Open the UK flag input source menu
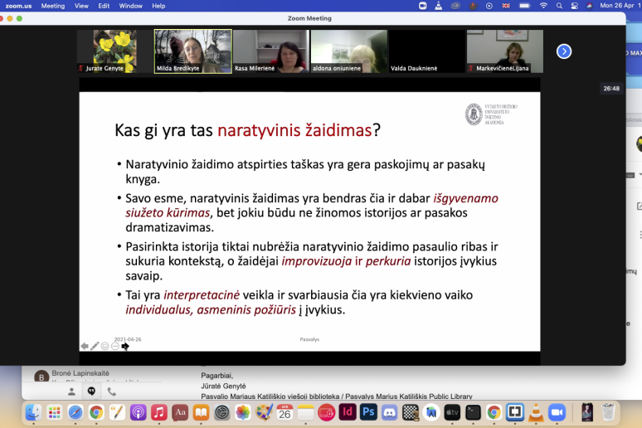Image resolution: width=642 pixels, height=428 pixels. (507, 6)
